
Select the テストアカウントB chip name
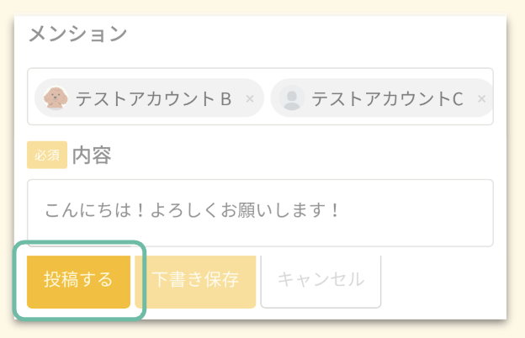(x=153, y=99)
